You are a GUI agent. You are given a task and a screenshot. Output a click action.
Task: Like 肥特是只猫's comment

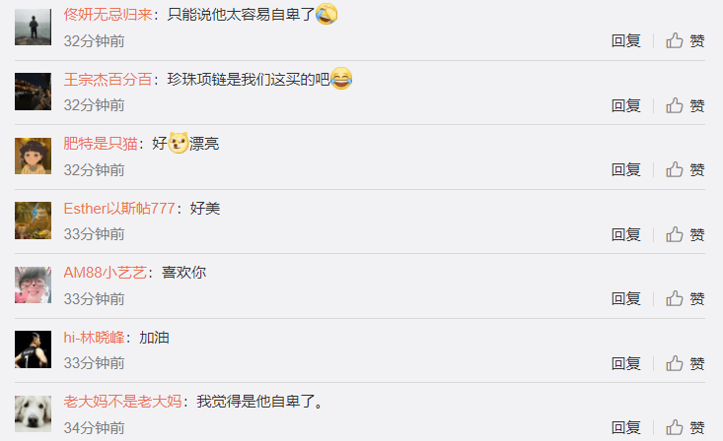point(686,170)
